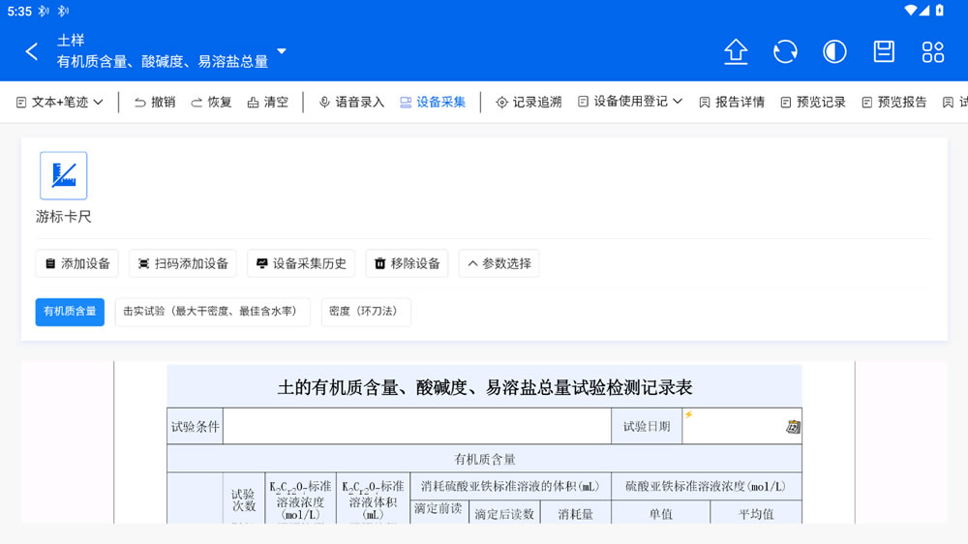Screen dimensions: 968x544
Task: Open the four-squares grid menu icon
Action: [933, 51]
